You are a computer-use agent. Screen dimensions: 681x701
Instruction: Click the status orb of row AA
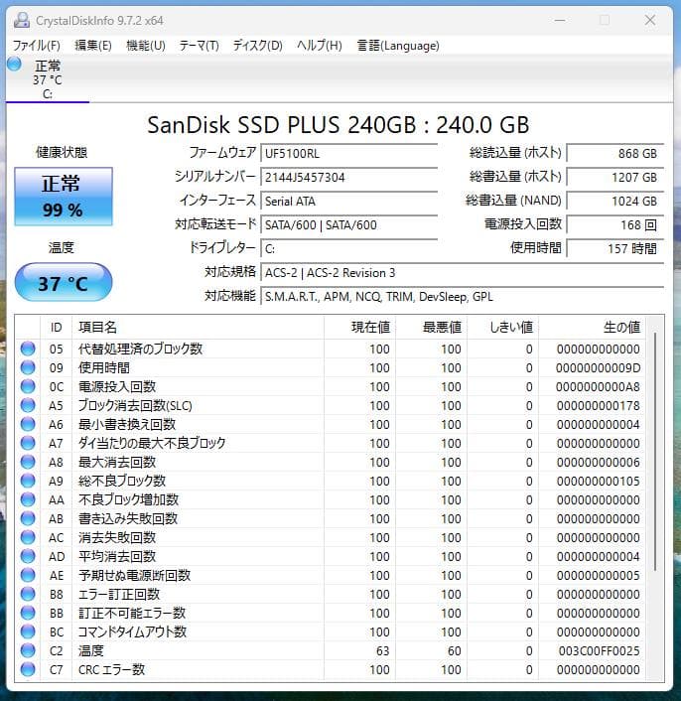click(28, 499)
